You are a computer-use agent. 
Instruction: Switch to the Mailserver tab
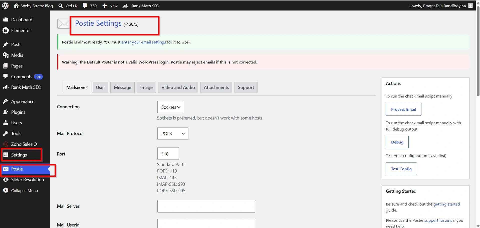click(77, 87)
